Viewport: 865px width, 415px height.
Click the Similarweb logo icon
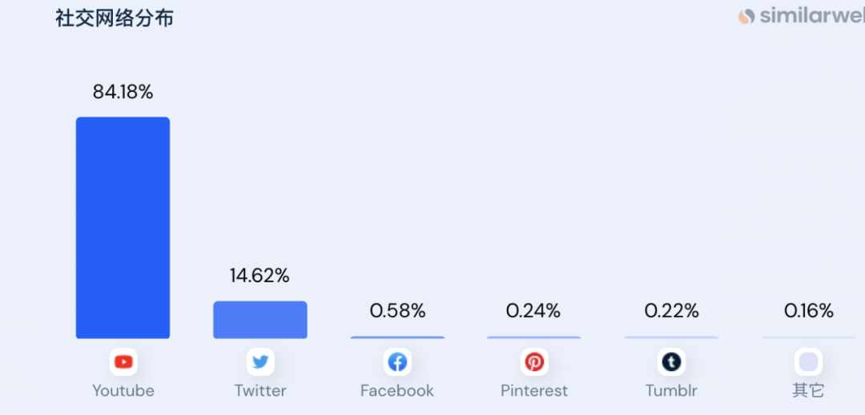tap(746, 17)
